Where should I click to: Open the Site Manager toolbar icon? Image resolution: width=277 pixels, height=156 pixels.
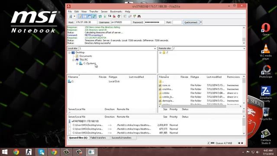(x=71, y=16)
